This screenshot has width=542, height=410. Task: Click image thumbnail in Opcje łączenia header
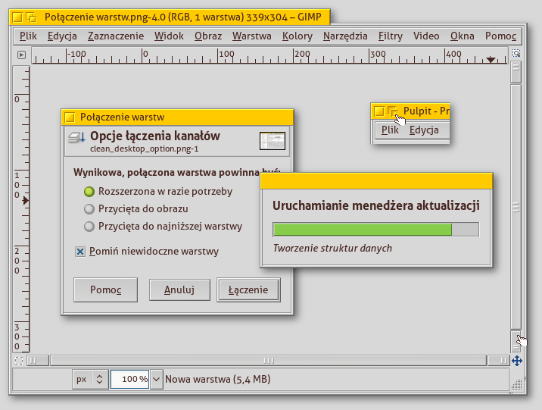tap(273, 141)
